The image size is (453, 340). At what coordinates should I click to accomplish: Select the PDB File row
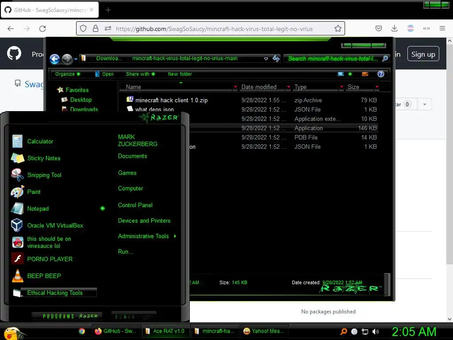pos(284,137)
